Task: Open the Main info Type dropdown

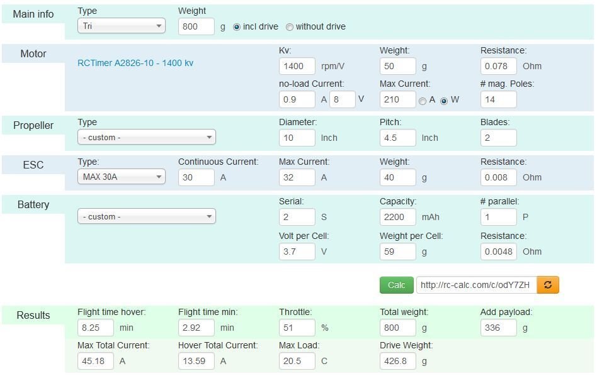Action: pyautogui.click(x=122, y=26)
